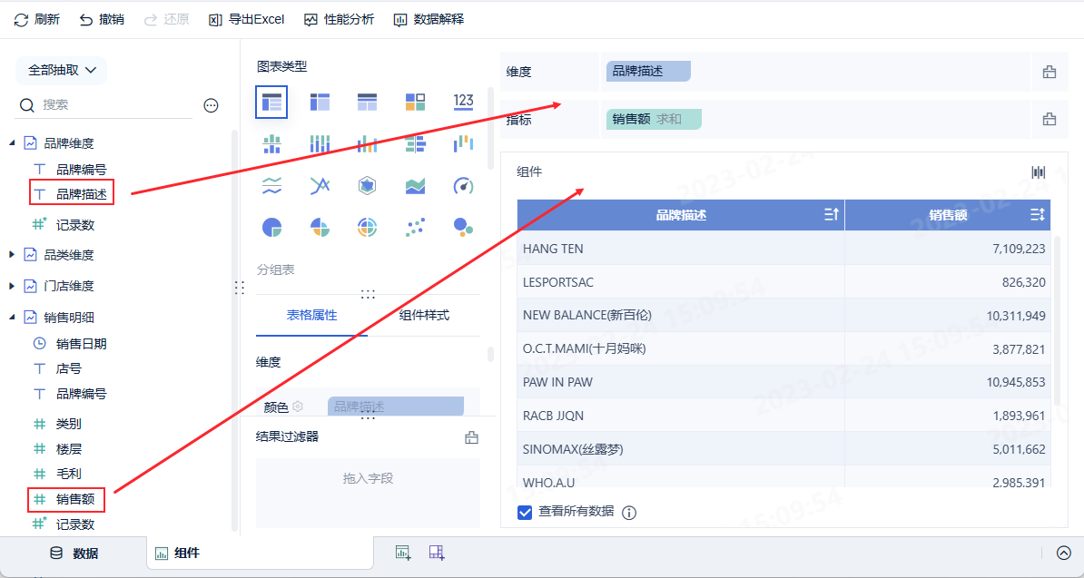Select the 销售额 field in the field tree
Screen dimensions: 1084x578
(x=75, y=498)
